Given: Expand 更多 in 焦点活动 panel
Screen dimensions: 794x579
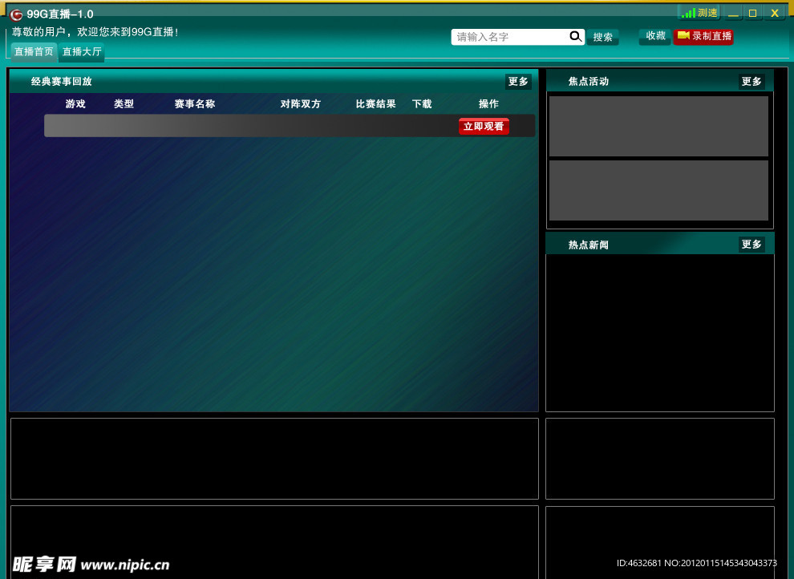Looking at the screenshot, I should pos(751,82).
